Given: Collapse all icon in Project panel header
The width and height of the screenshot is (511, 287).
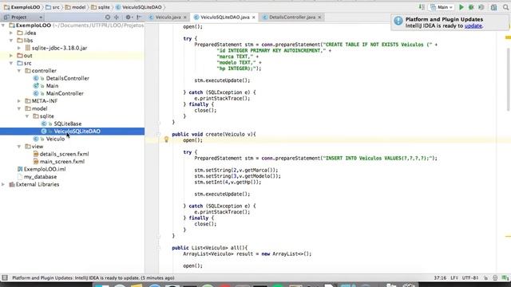Looking at the screenshot, I should (117, 18).
